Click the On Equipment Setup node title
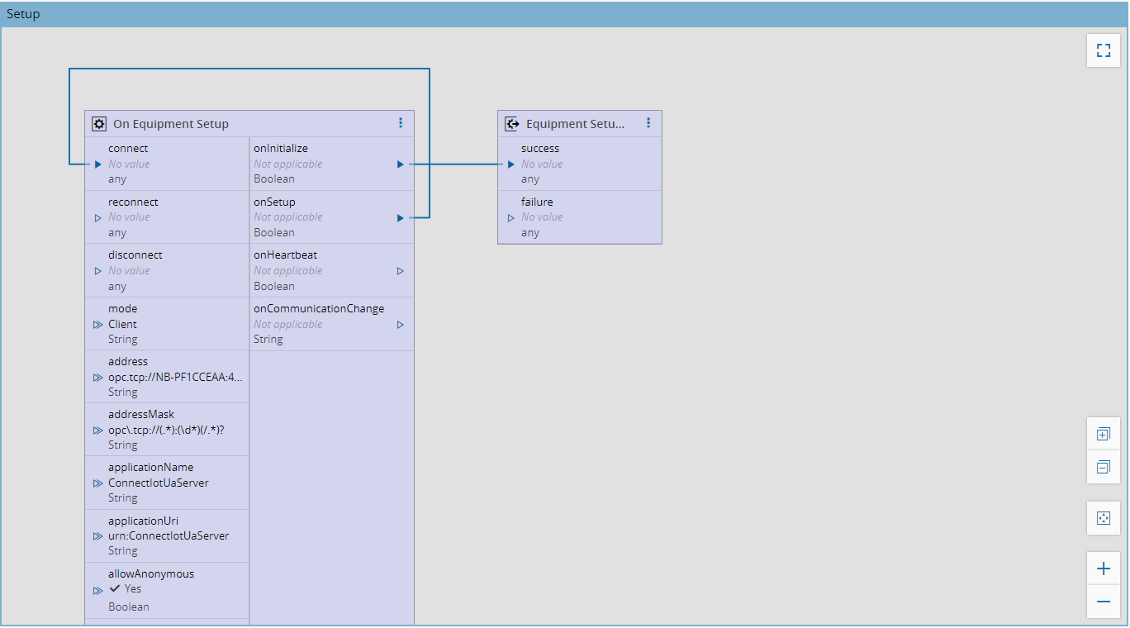1130x628 pixels. tap(171, 124)
